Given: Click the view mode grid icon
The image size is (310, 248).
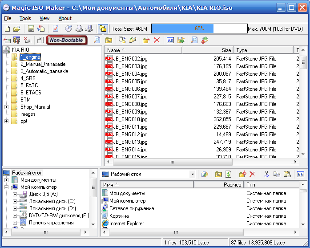Looking at the screenshot, I should pyautogui.click(x=301, y=175).
